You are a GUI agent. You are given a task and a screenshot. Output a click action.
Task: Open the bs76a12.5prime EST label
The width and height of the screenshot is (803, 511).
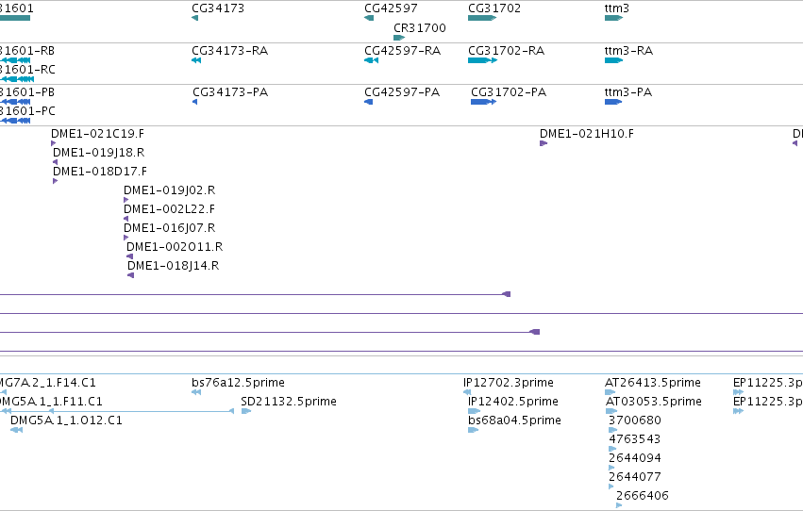pos(238,383)
